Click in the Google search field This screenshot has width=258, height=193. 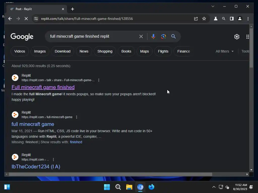pyautogui.click(x=94, y=36)
